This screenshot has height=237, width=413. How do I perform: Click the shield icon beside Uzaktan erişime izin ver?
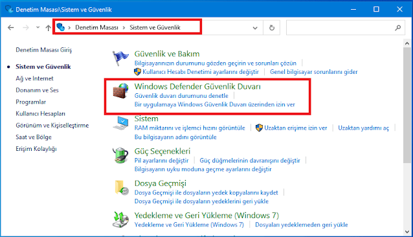coord(259,128)
